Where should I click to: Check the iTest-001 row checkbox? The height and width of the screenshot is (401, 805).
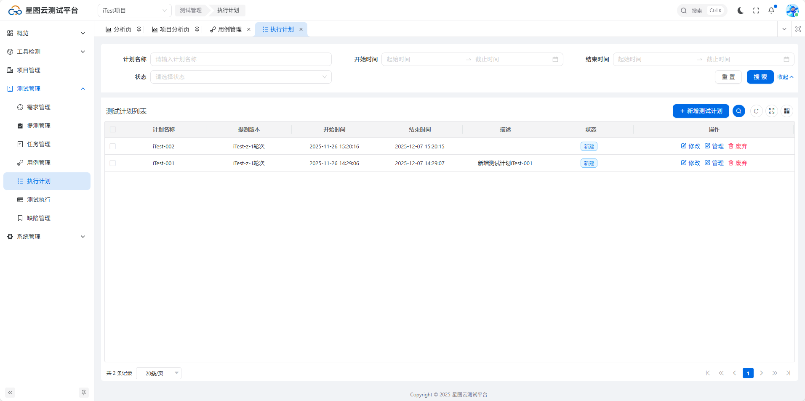coord(113,163)
